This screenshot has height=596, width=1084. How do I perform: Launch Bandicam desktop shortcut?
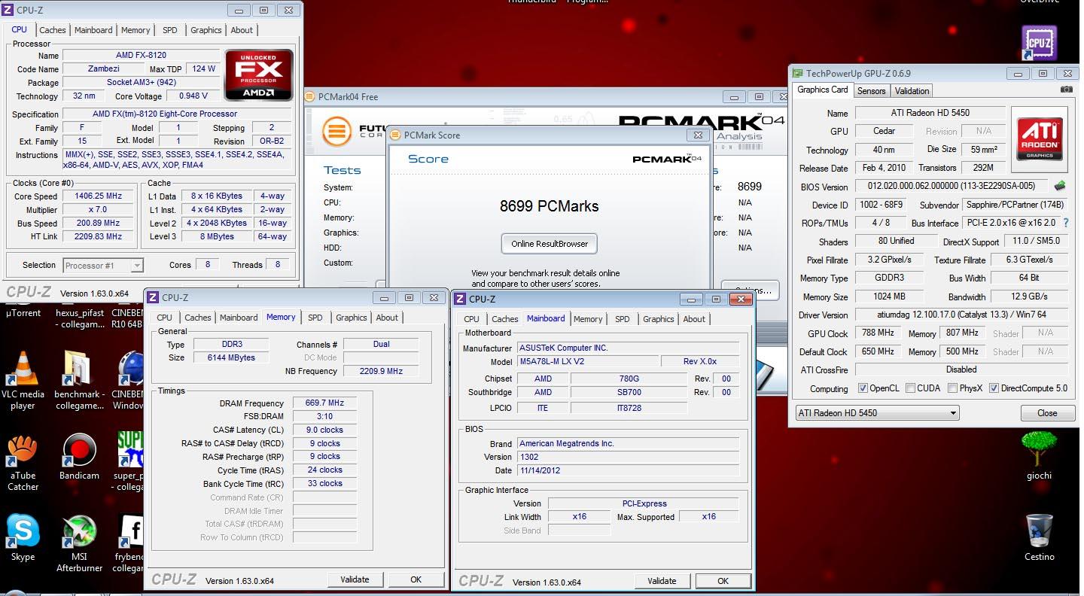79,456
